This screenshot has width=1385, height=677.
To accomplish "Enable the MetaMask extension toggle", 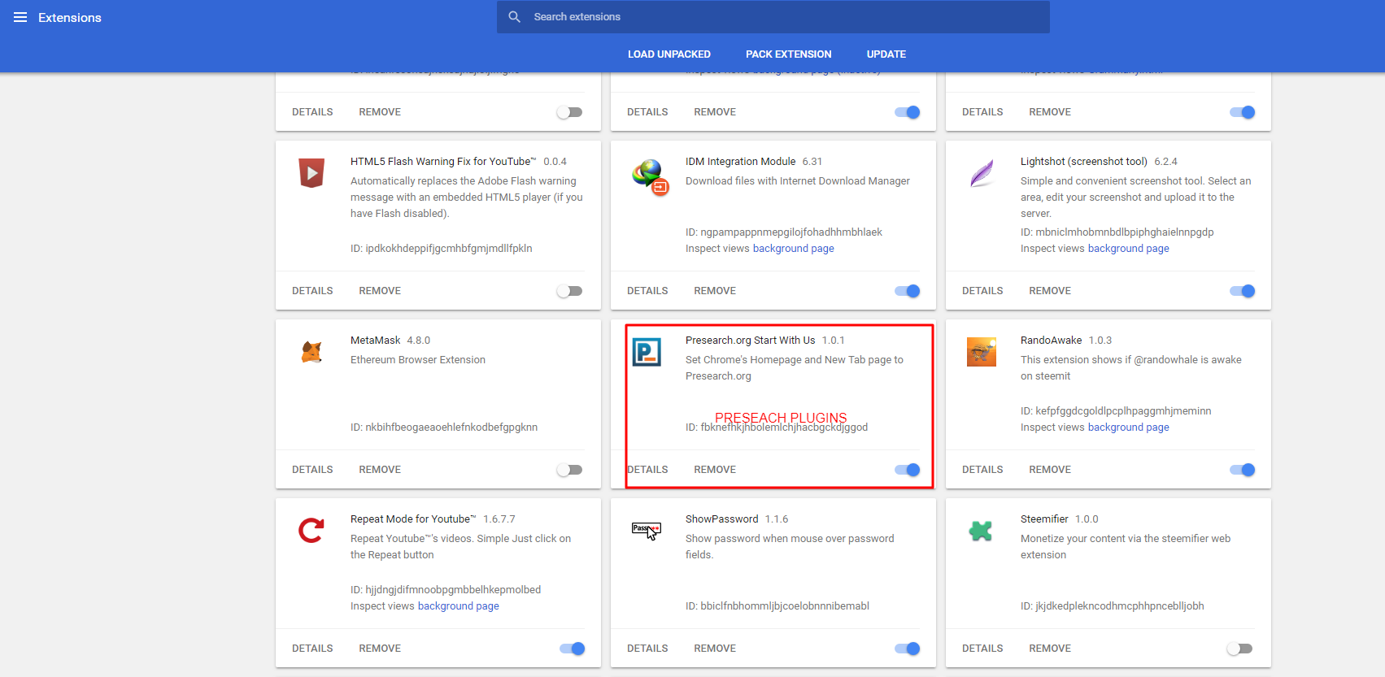I will click(569, 470).
